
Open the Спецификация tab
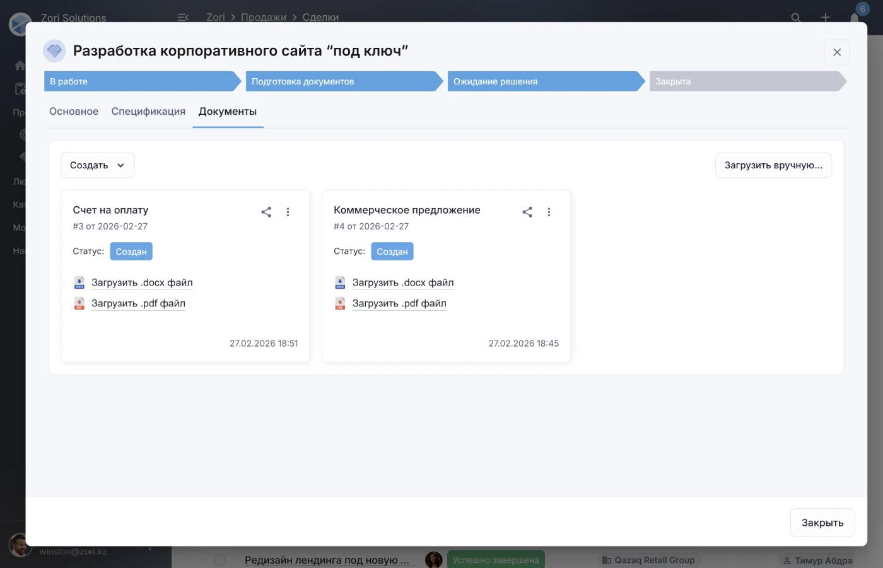pyautogui.click(x=148, y=111)
